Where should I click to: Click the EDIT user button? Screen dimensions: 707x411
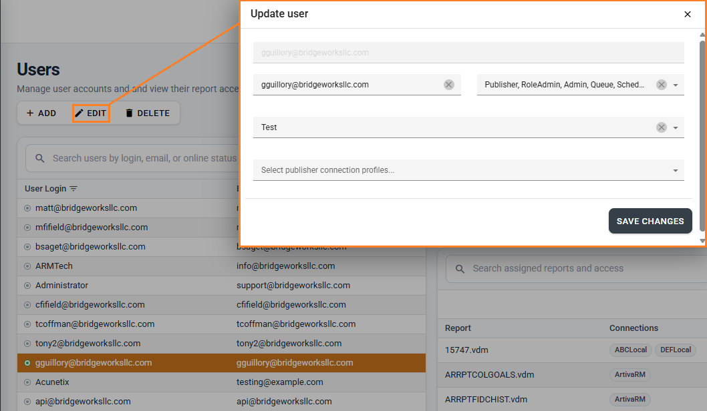click(x=91, y=113)
